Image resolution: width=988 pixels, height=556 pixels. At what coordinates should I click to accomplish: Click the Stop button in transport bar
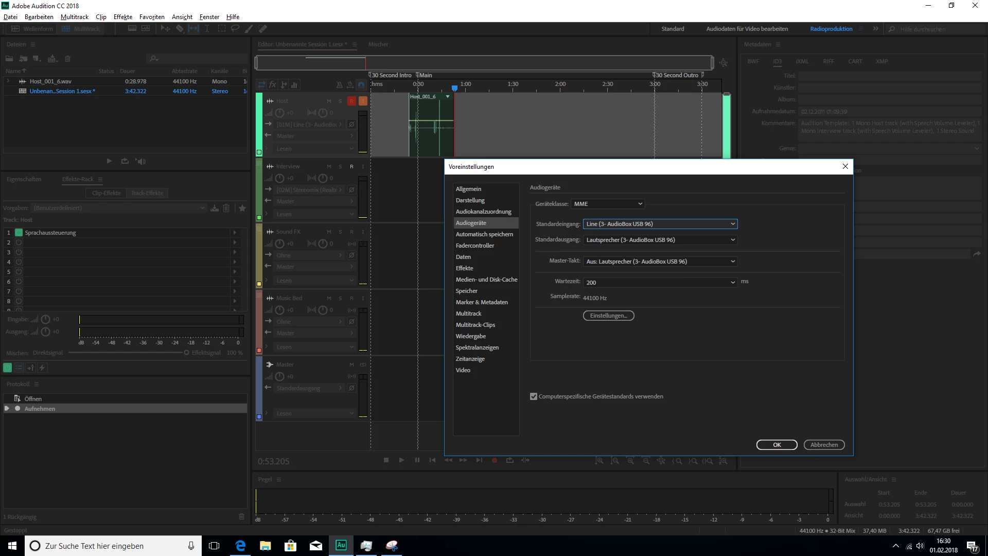click(386, 460)
